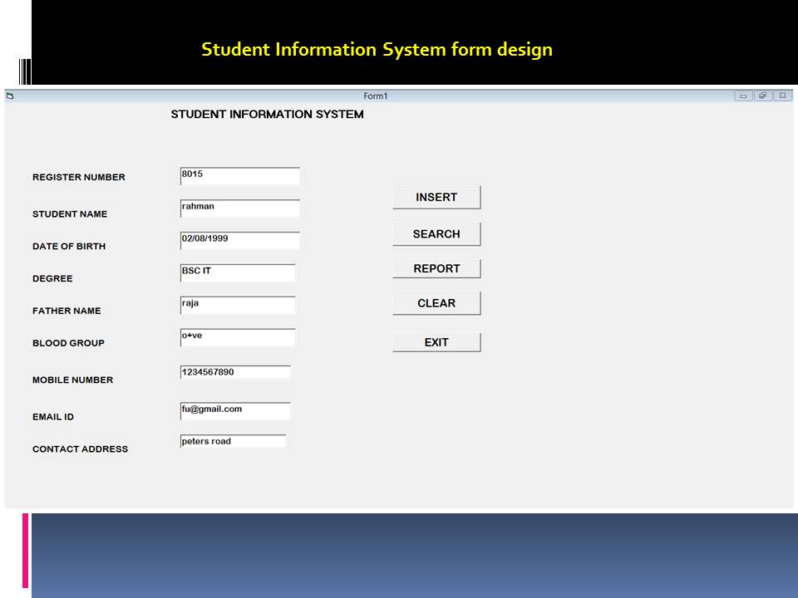Click the Form1 title bar text
Image resolution: width=798 pixels, height=598 pixels.
376,96
